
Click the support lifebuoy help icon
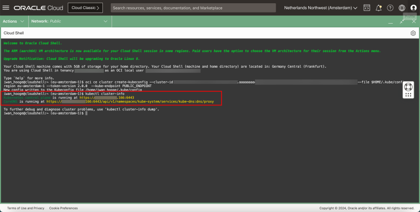pyautogui.click(x=409, y=90)
